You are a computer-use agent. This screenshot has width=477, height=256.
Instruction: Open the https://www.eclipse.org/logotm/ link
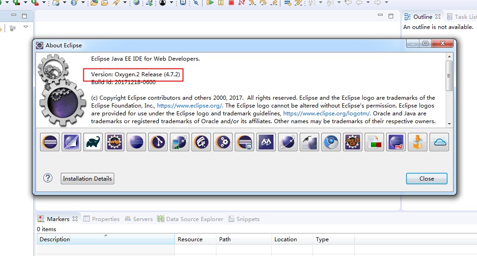pyautogui.click(x=327, y=114)
